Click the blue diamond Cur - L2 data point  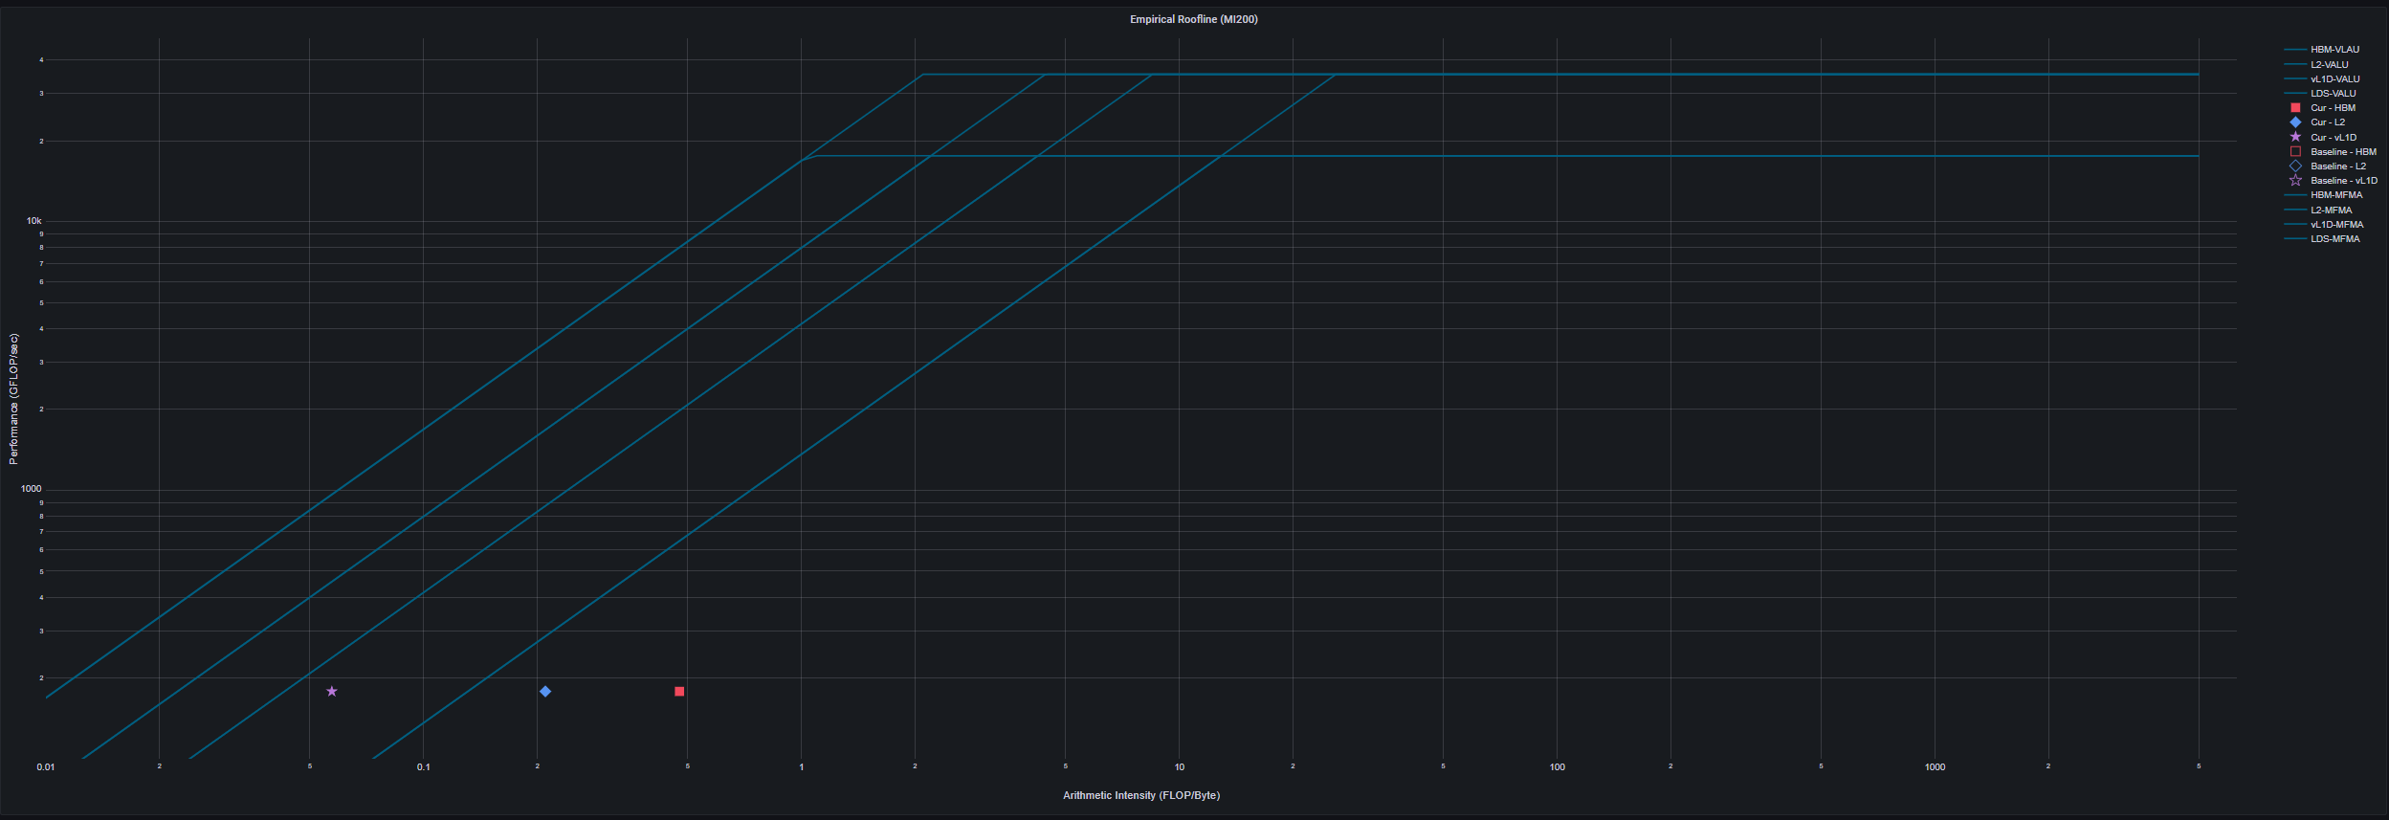[x=545, y=691]
